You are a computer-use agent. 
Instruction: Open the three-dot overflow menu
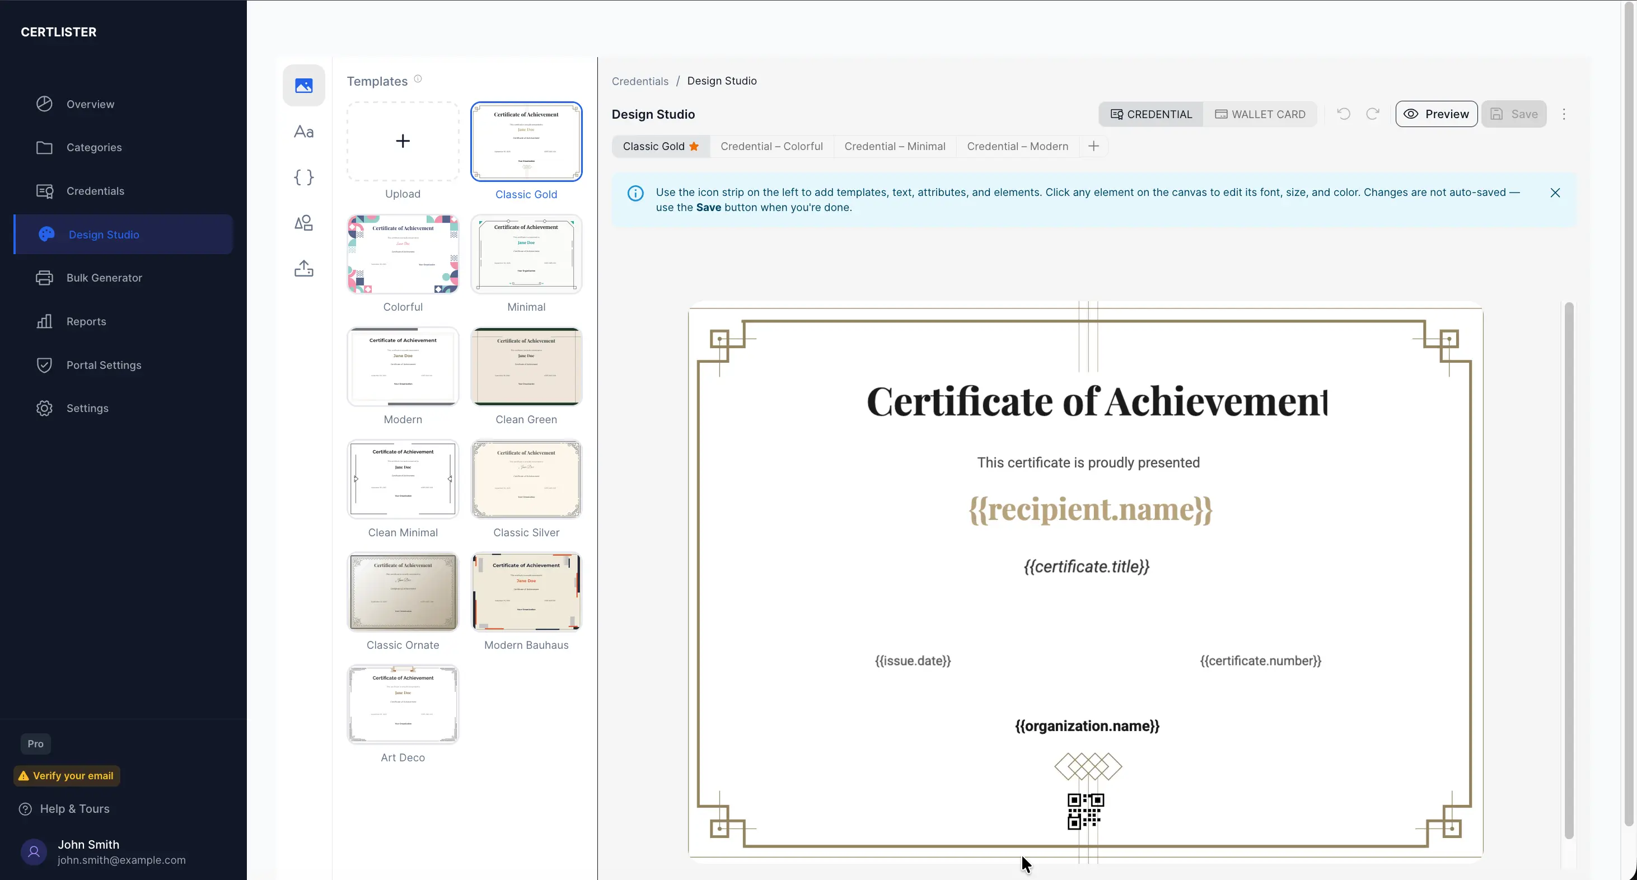[1564, 114]
